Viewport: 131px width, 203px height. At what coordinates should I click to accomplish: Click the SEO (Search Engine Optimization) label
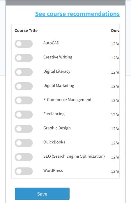(x=74, y=156)
